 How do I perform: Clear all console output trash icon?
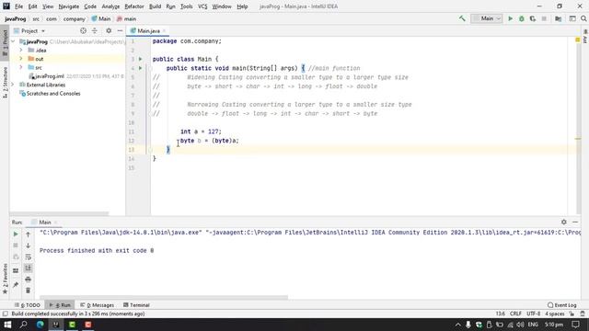point(29,291)
